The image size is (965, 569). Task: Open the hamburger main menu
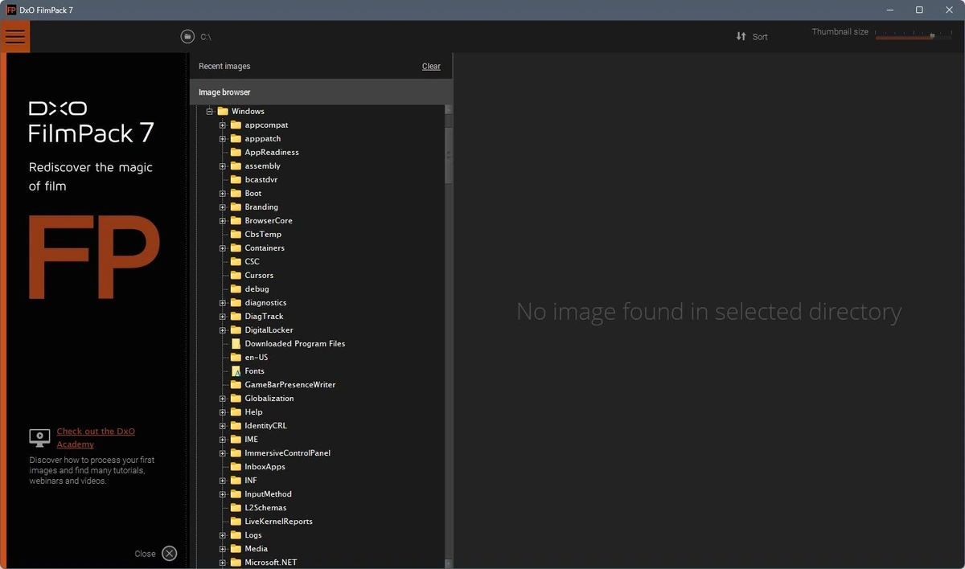15,37
